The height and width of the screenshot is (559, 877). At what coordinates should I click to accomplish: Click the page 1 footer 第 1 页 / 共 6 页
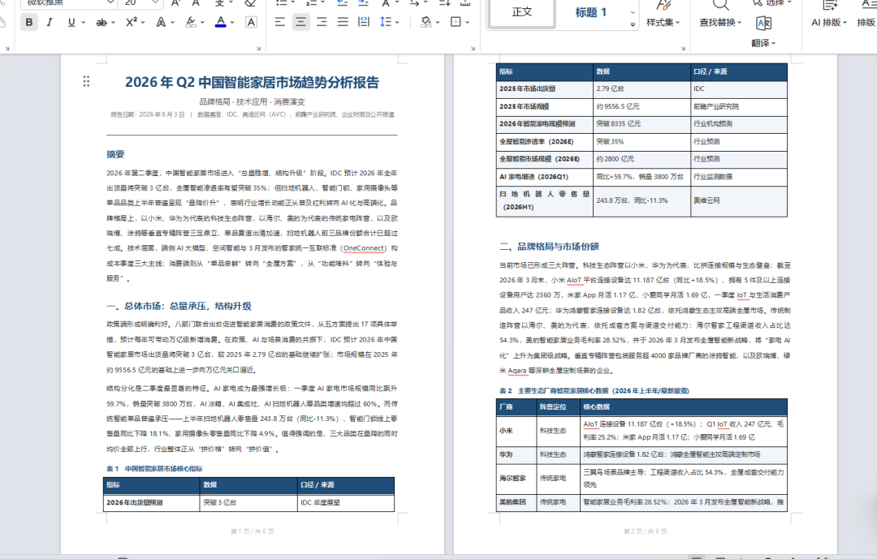coord(253,531)
